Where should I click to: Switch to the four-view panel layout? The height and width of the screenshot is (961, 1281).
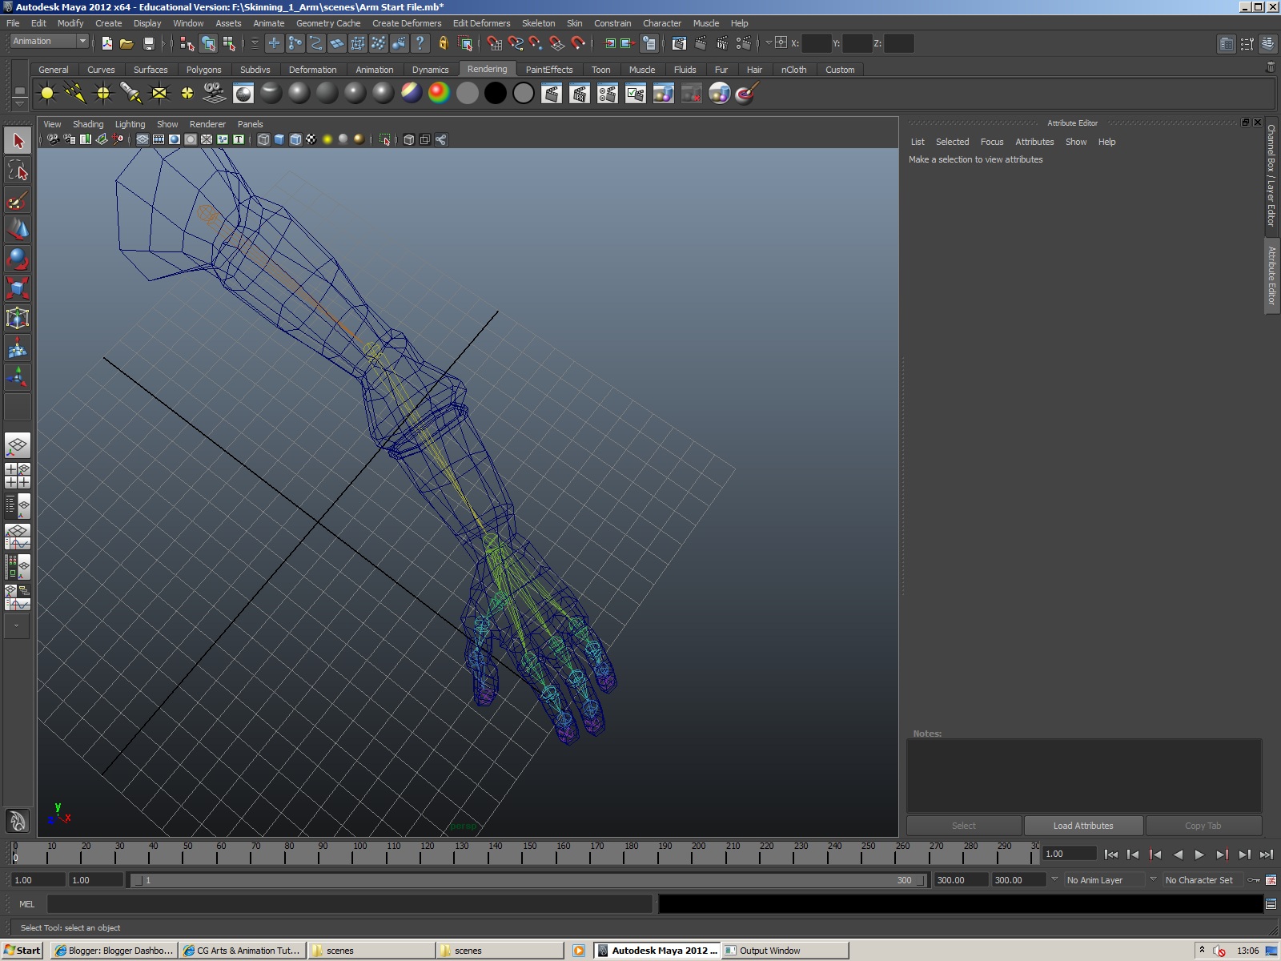(x=18, y=475)
